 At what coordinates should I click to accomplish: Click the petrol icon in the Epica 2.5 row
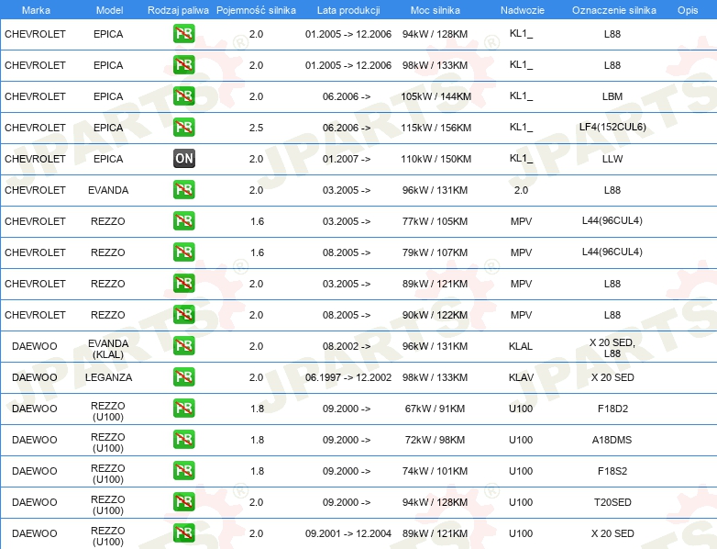(x=183, y=128)
